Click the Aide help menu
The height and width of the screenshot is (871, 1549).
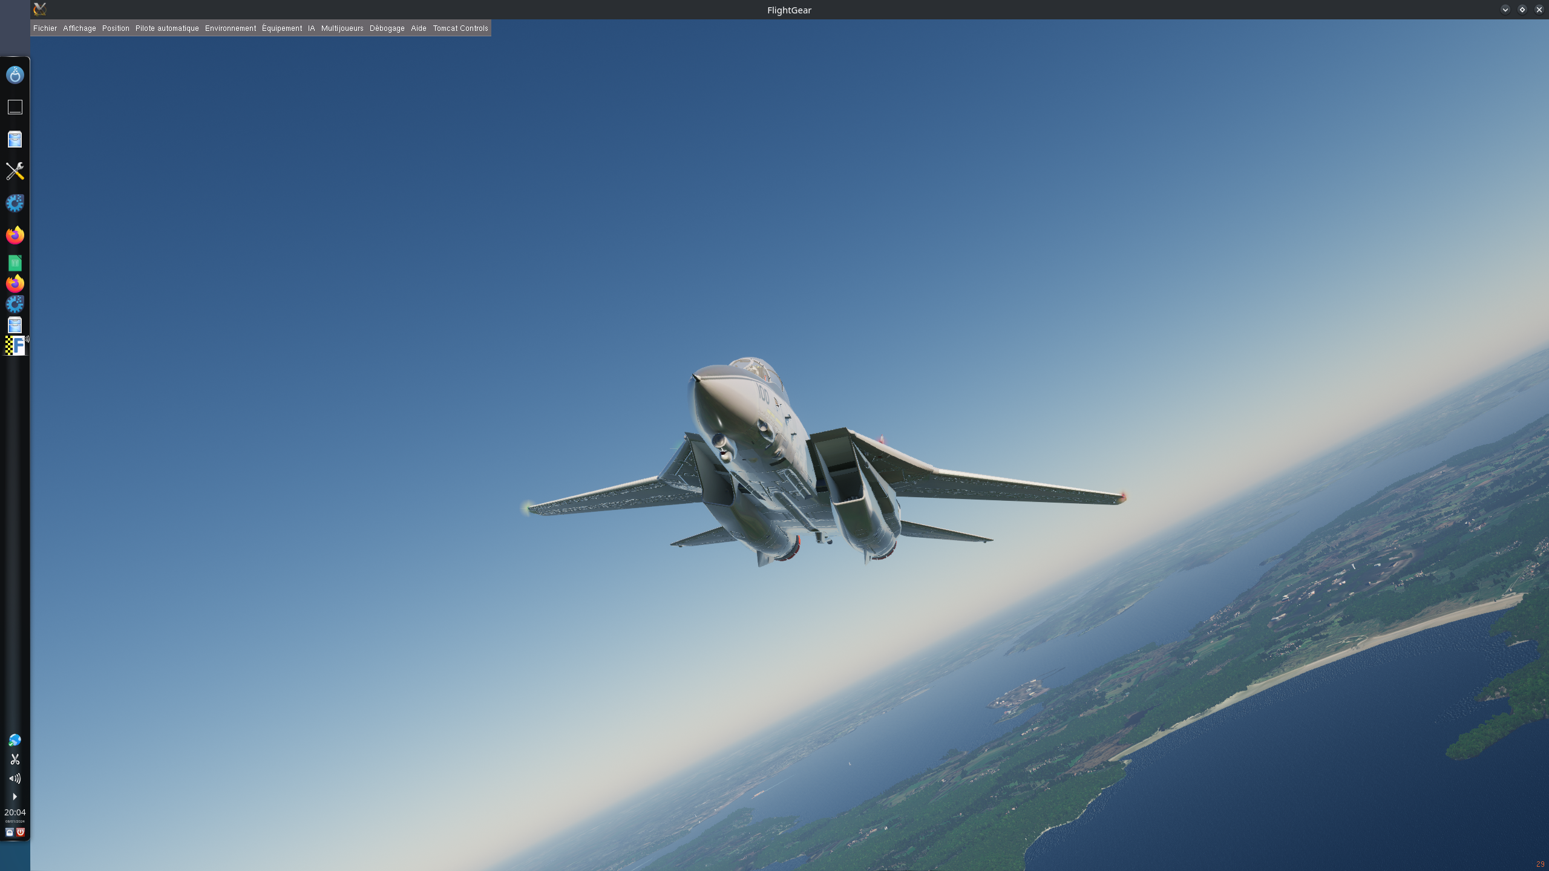click(x=418, y=28)
